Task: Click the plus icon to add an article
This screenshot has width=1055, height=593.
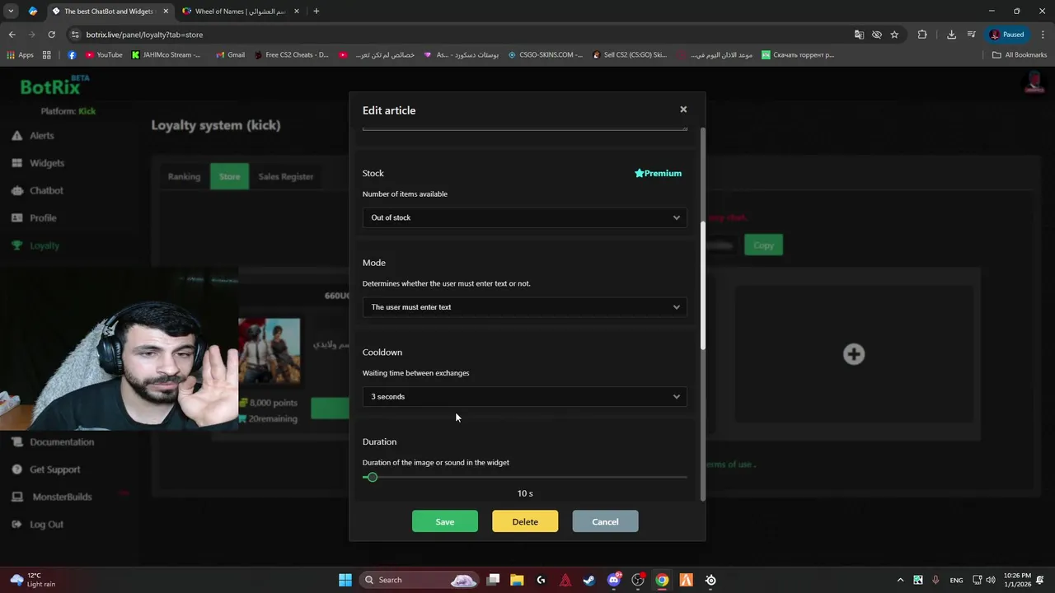Action: pos(854,354)
